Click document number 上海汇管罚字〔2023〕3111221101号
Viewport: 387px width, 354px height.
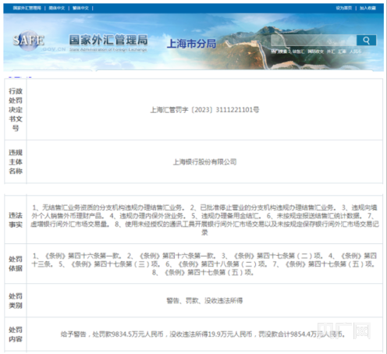pos(204,110)
